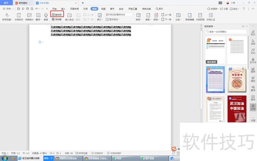Click the print icon in quick toolbar
This screenshot has height=161, width=257.
27,9
